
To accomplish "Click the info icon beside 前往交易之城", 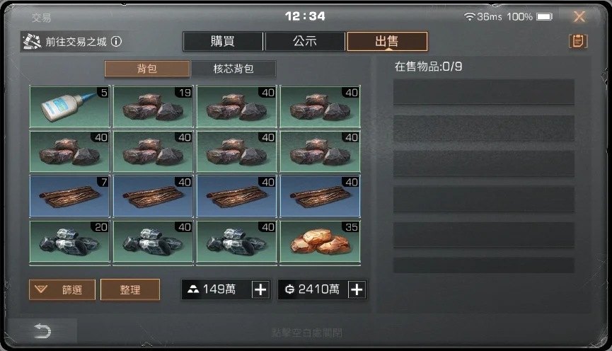I will [116, 41].
